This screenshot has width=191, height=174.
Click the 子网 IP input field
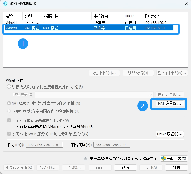point(45,145)
